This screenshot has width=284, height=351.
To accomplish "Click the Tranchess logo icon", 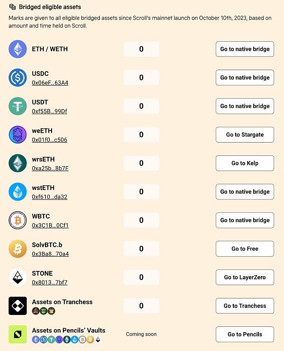I will point(18,306).
